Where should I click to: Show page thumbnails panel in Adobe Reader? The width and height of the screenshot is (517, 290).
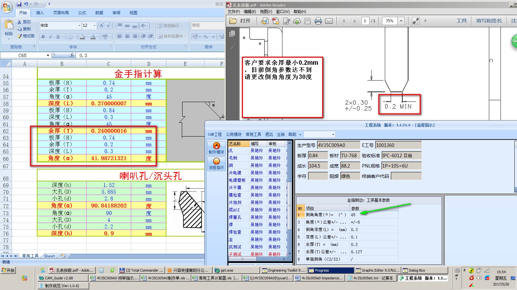(232, 34)
